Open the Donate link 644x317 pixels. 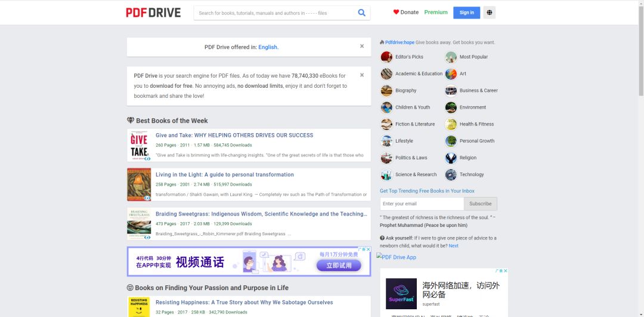pyautogui.click(x=410, y=13)
